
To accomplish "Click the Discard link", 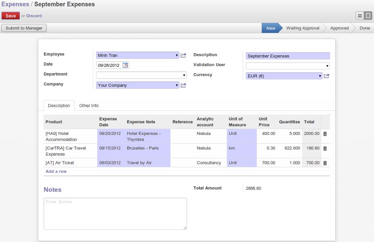I will point(34,16).
